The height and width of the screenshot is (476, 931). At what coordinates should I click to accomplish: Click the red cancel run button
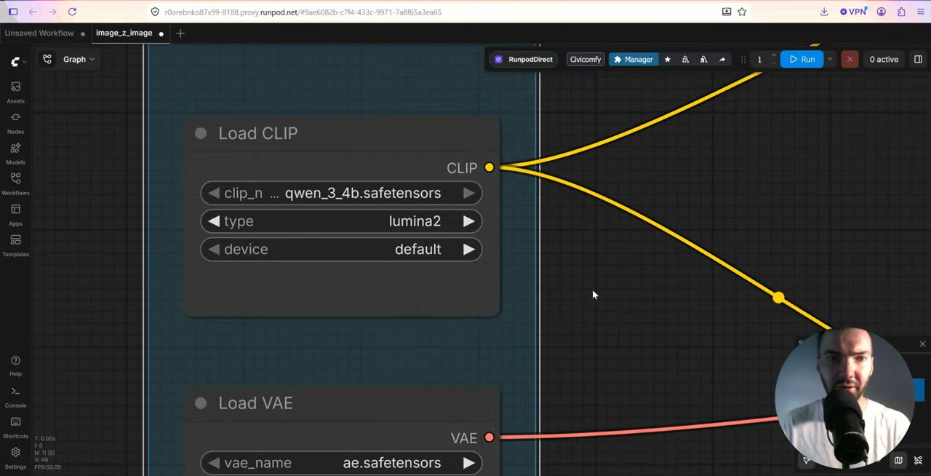click(850, 60)
